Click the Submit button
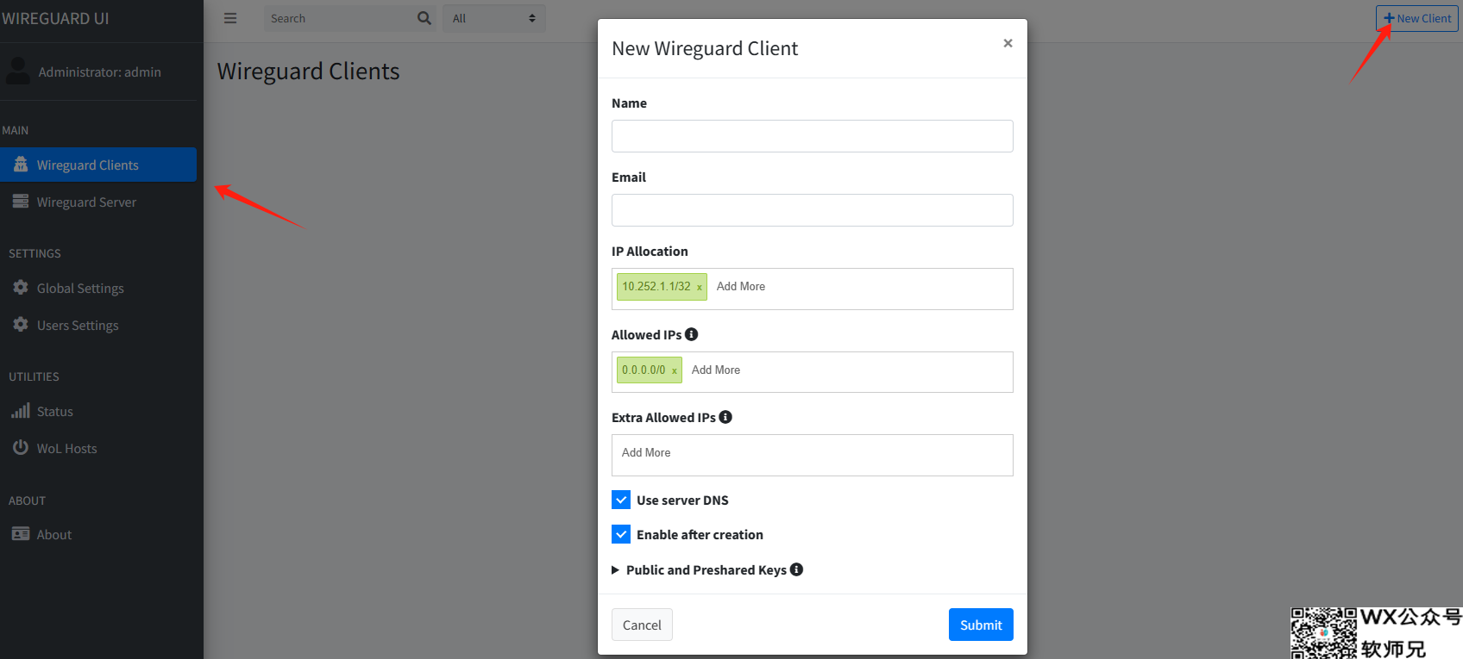Viewport: 1463px width, 659px height. coord(981,625)
